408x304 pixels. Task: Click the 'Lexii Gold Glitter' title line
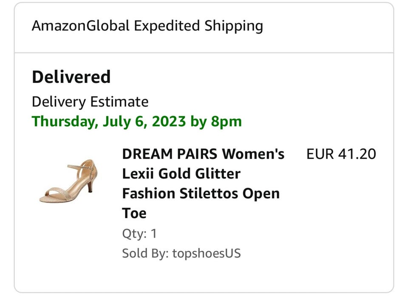tap(181, 173)
